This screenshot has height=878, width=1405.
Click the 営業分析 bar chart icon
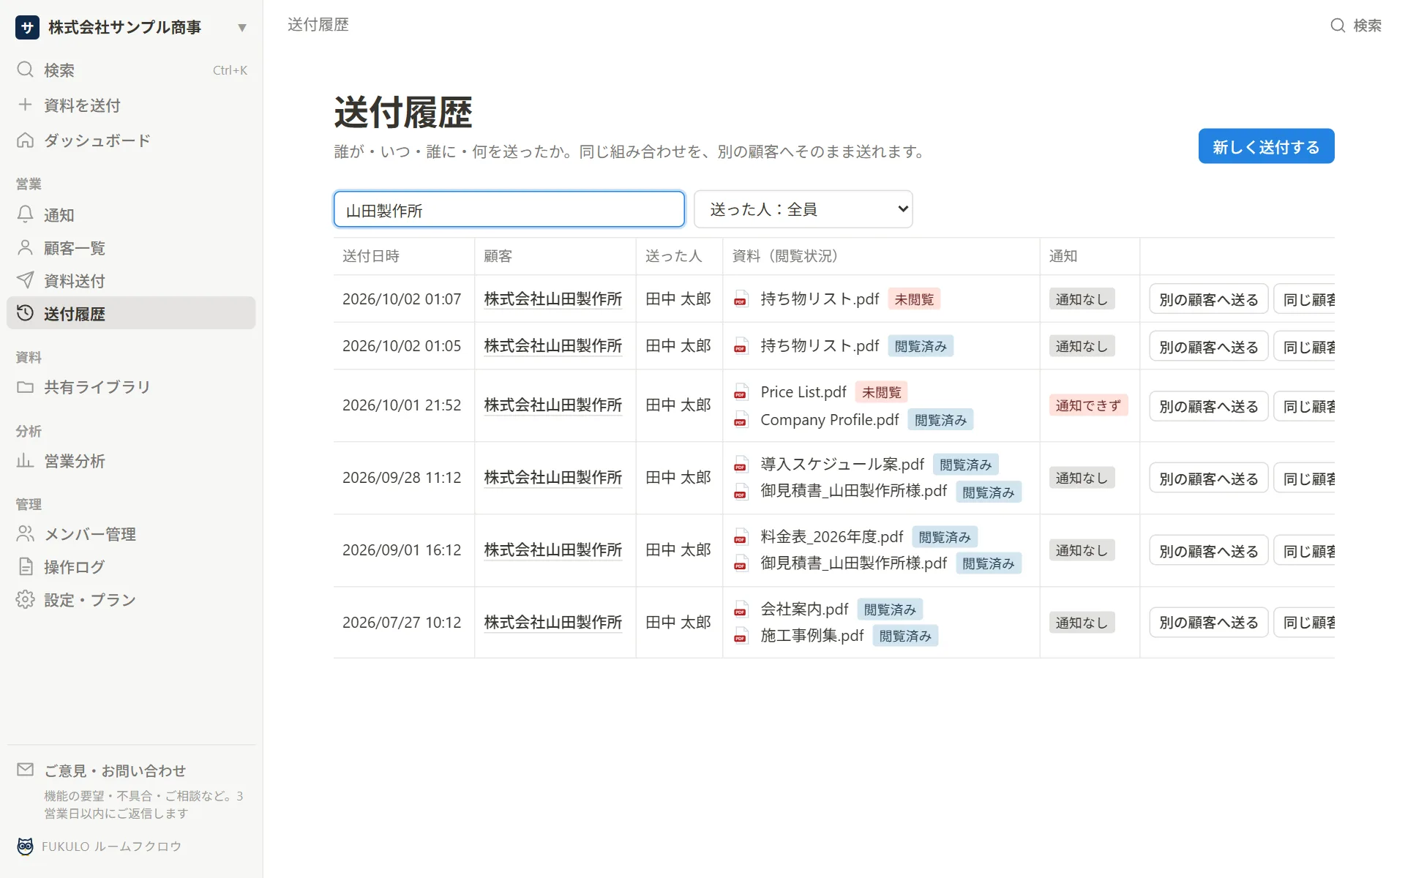pos(26,460)
